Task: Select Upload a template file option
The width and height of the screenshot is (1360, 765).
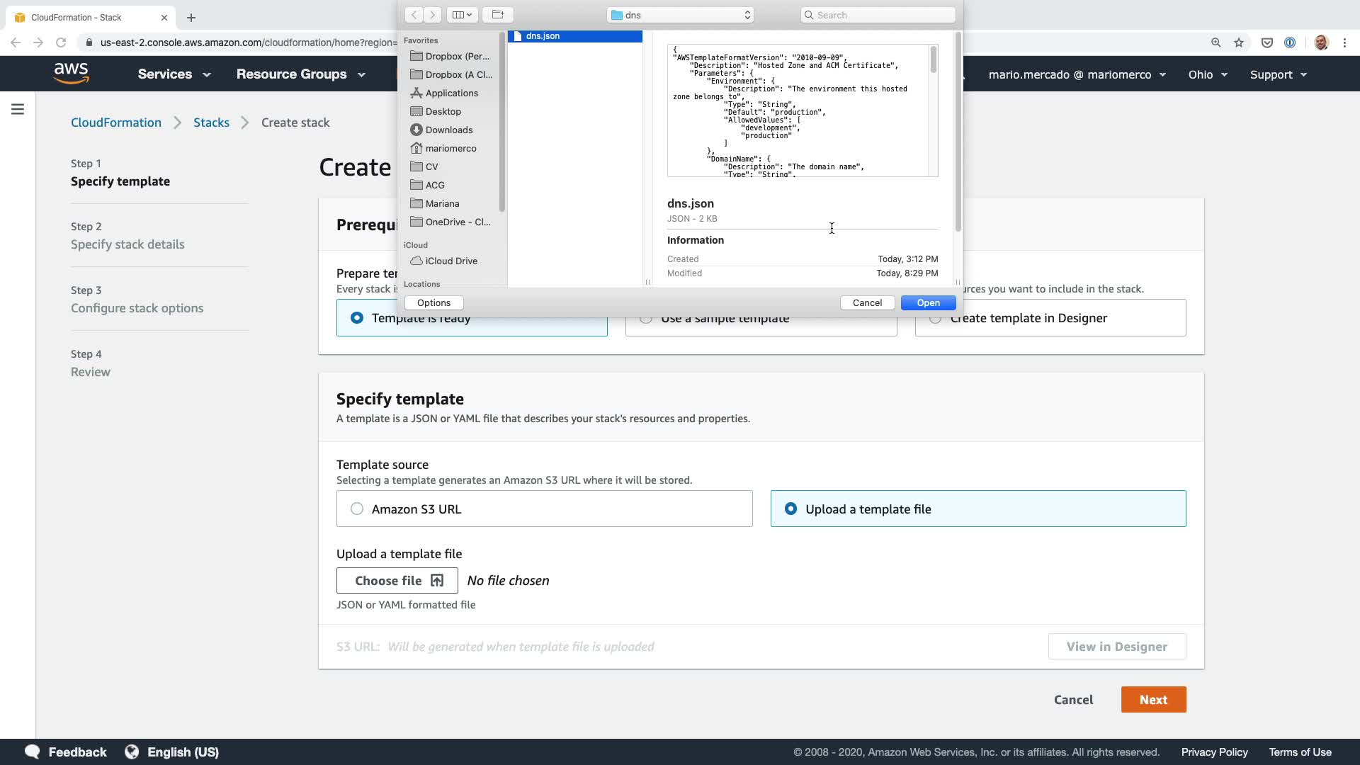Action: [790, 509]
